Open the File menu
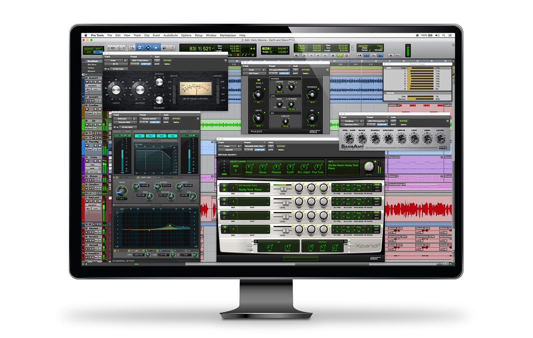533x338 pixels. click(x=110, y=35)
